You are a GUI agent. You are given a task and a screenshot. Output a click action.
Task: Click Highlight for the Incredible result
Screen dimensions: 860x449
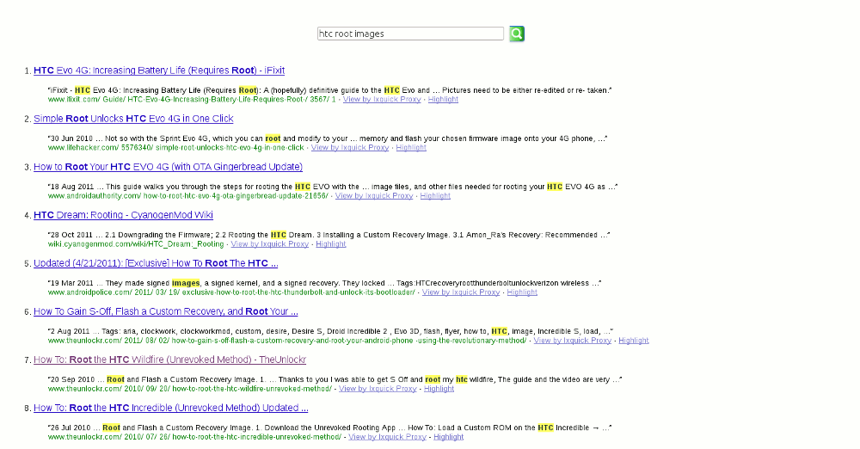coord(449,438)
